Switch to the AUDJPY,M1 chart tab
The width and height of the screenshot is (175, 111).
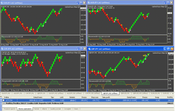point(18,93)
